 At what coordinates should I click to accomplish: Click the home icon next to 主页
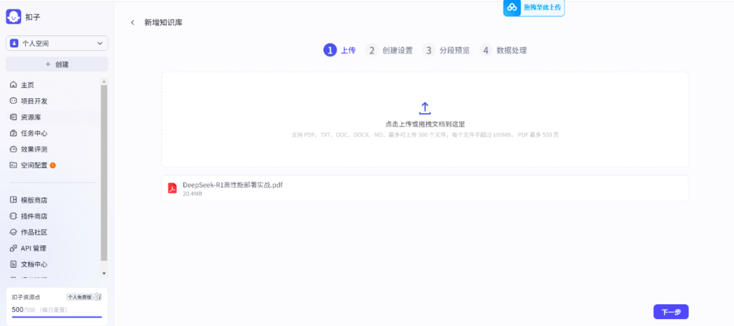13,85
